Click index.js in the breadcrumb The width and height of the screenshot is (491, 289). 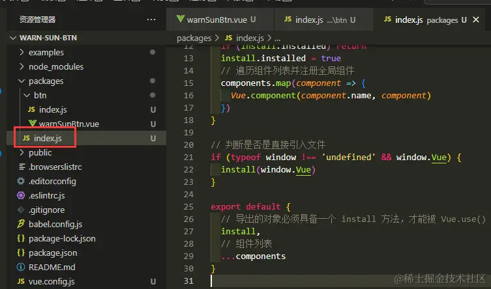point(250,38)
